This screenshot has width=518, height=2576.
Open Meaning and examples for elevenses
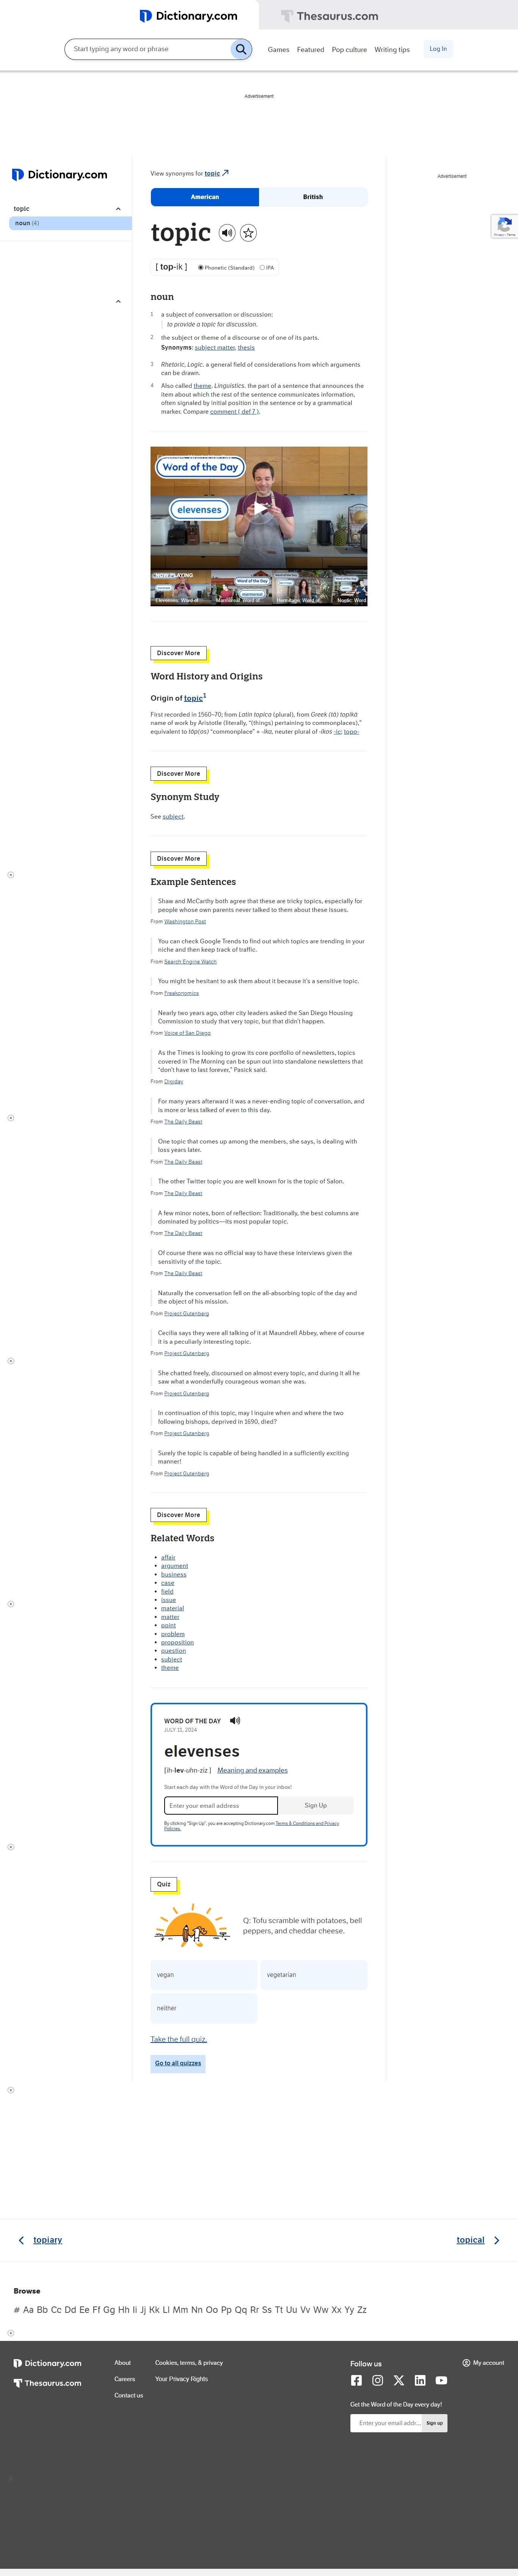[252, 1770]
